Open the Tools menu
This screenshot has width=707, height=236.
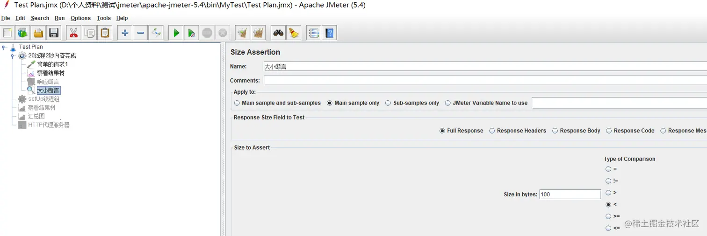point(103,18)
